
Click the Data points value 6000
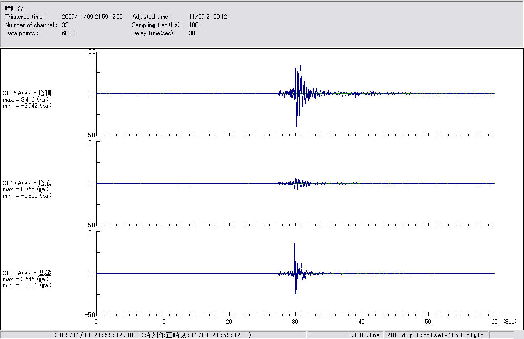(x=68, y=33)
